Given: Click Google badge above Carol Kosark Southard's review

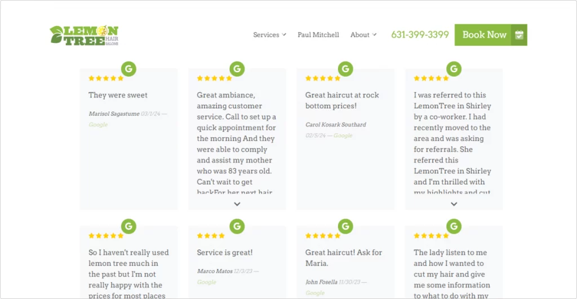Looking at the screenshot, I should tap(345, 69).
